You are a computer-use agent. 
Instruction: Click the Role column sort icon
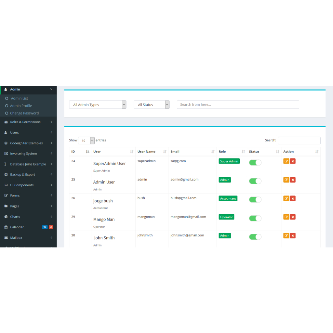(x=243, y=152)
